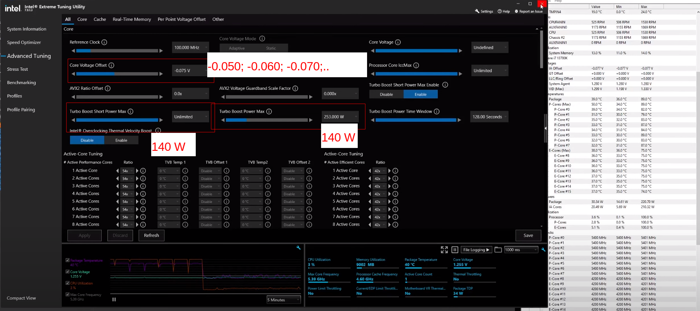The width and height of the screenshot is (700, 311).
Task: Open Turbo Boost Power Max 253.000 W dropdown
Action: [x=340, y=117]
